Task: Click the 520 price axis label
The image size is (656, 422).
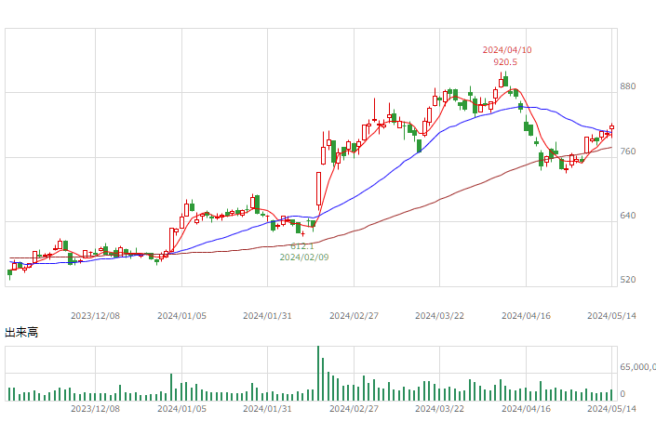Action: (x=627, y=280)
